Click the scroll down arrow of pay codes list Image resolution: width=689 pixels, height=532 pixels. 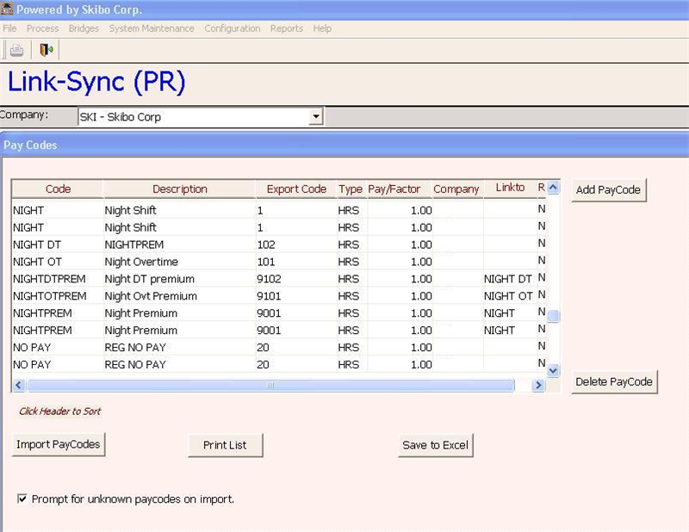553,371
